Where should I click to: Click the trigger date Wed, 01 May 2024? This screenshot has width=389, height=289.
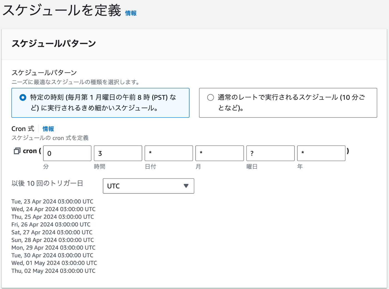pos(54,263)
